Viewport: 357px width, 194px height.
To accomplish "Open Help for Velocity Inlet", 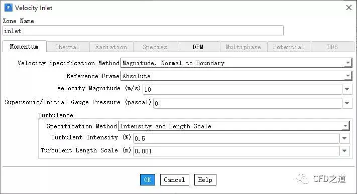I will click(x=205, y=179).
